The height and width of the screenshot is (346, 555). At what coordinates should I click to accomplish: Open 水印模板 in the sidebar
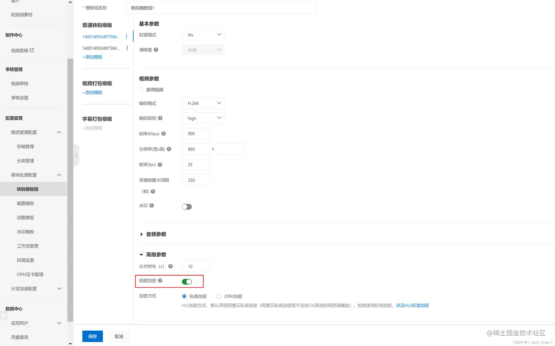pyautogui.click(x=25, y=232)
